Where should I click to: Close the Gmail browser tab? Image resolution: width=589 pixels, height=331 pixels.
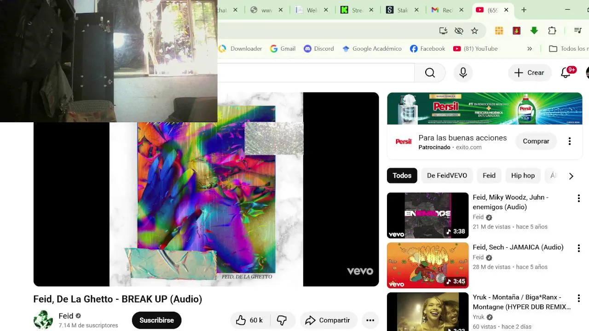(x=461, y=10)
